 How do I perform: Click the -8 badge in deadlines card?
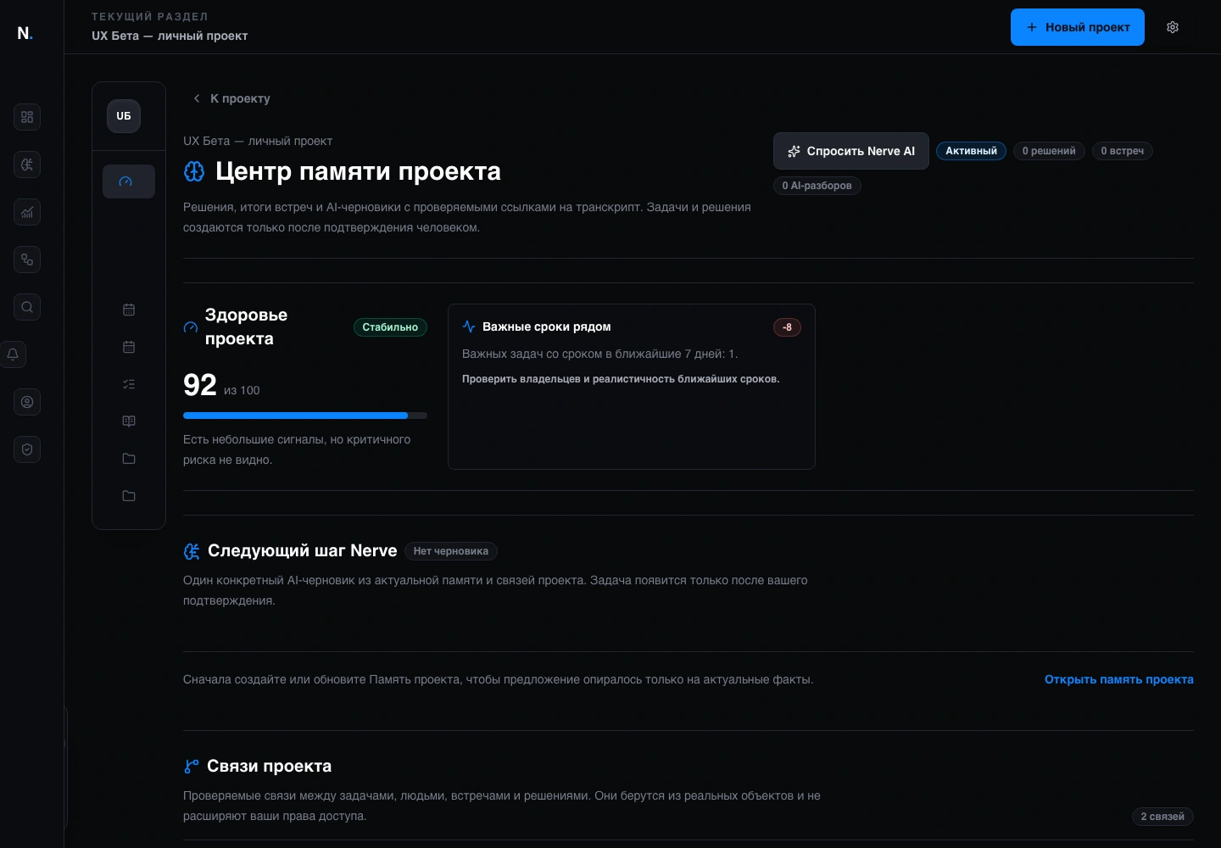pyautogui.click(x=787, y=327)
